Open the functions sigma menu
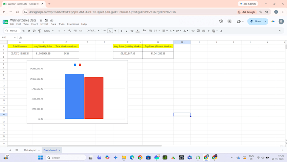 click(221, 31)
